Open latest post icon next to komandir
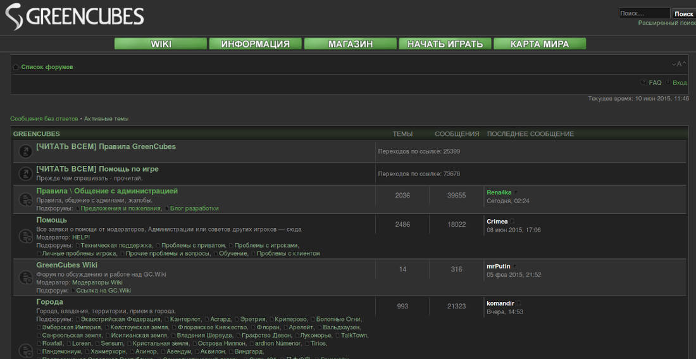The height and width of the screenshot is (359, 696). click(x=519, y=303)
